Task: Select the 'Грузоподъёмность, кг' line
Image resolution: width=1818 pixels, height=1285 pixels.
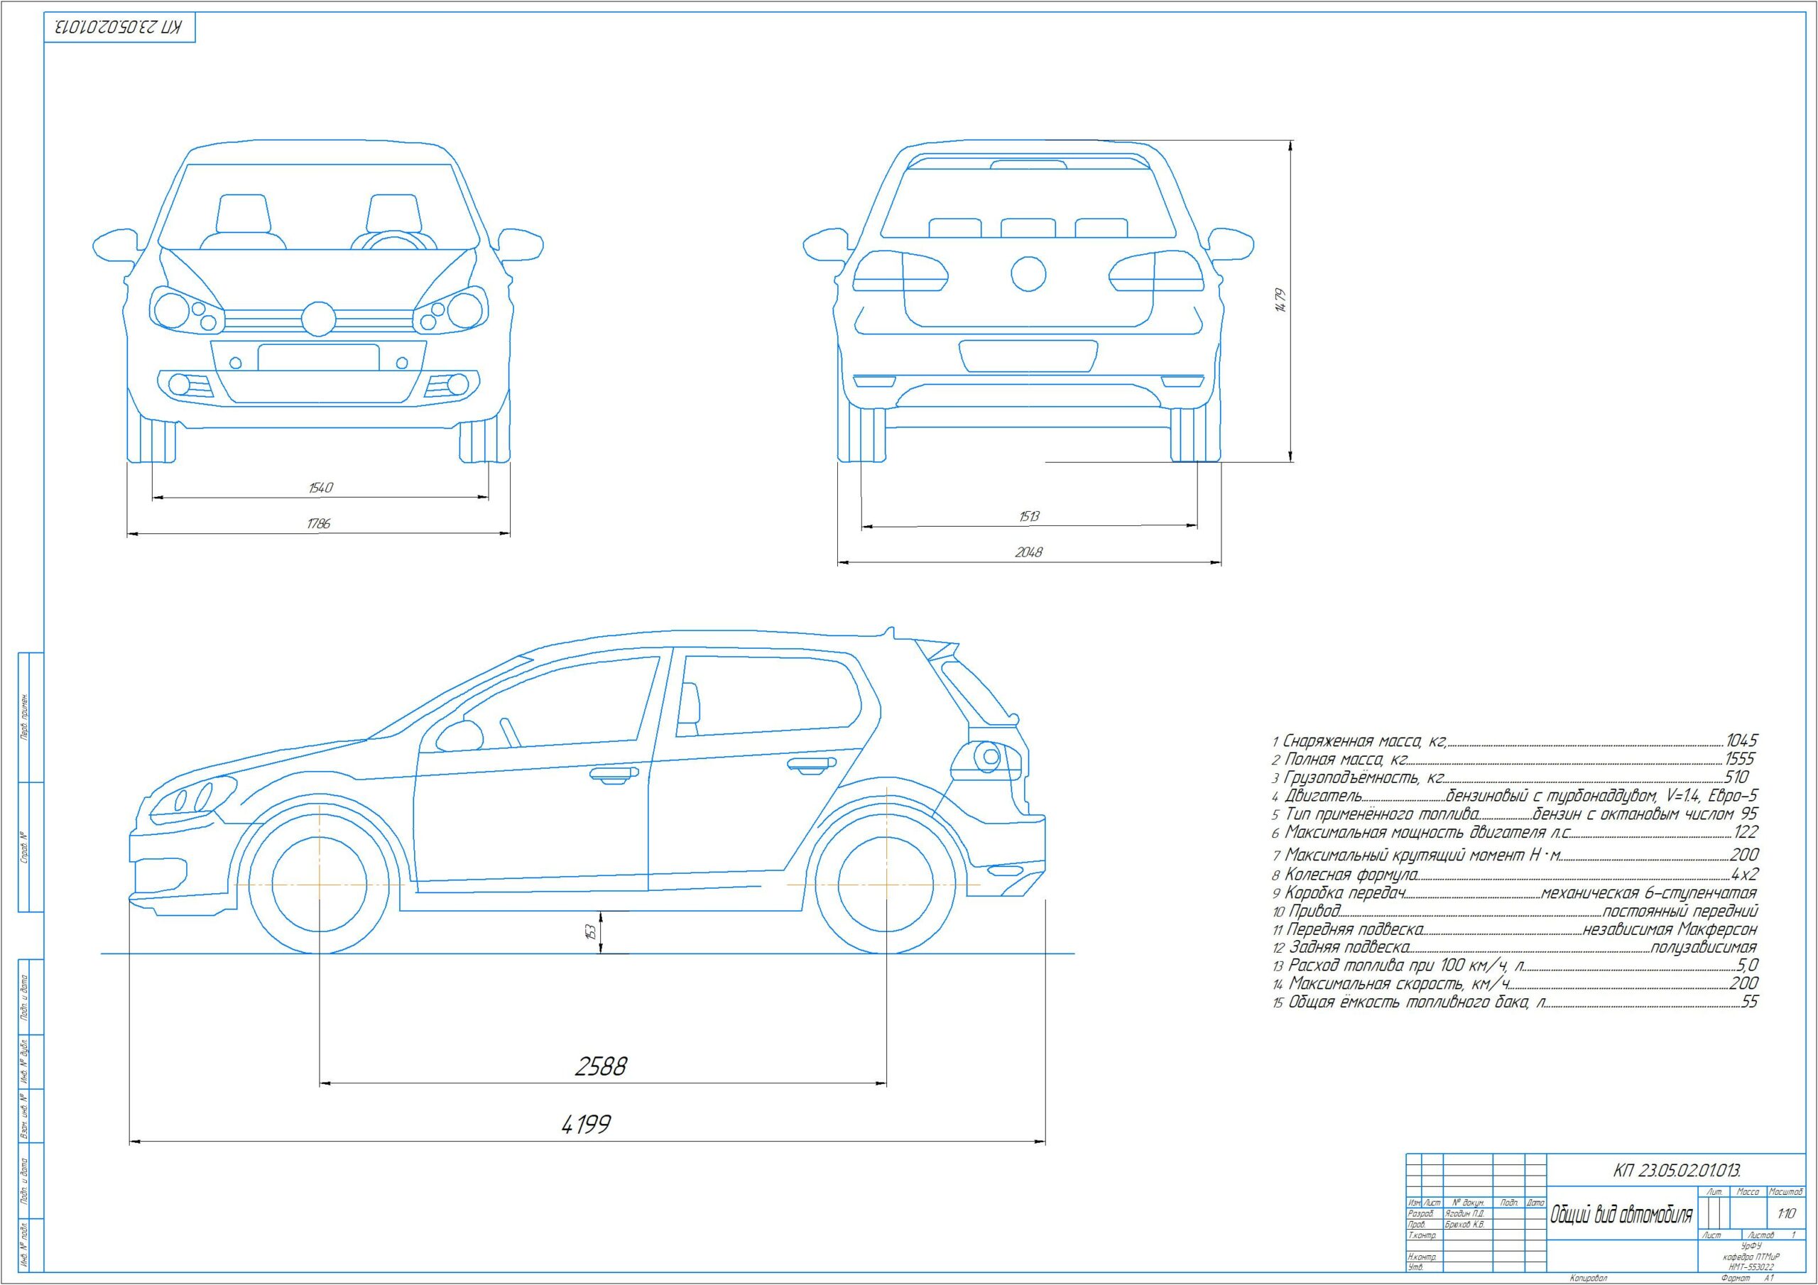Action: tap(1510, 777)
